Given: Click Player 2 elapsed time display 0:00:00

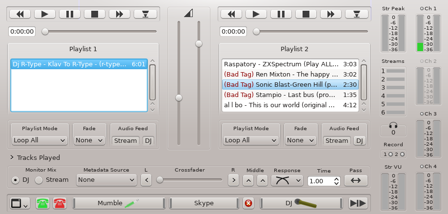Looking at the screenshot, I should pos(233,31).
